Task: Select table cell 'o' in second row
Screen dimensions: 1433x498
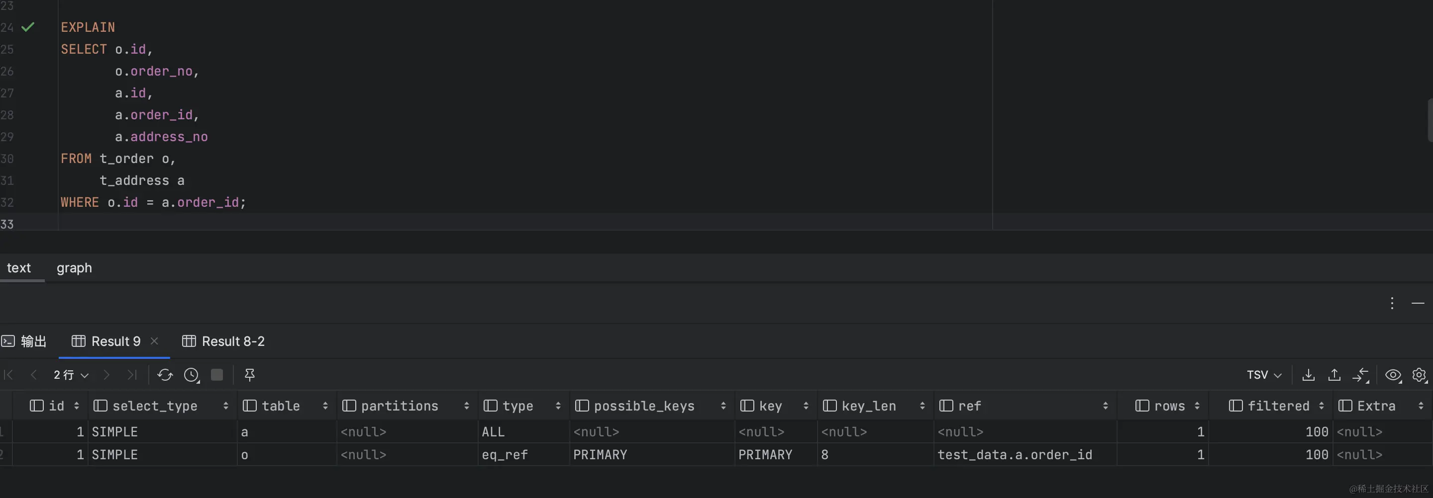Action: [287, 455]
